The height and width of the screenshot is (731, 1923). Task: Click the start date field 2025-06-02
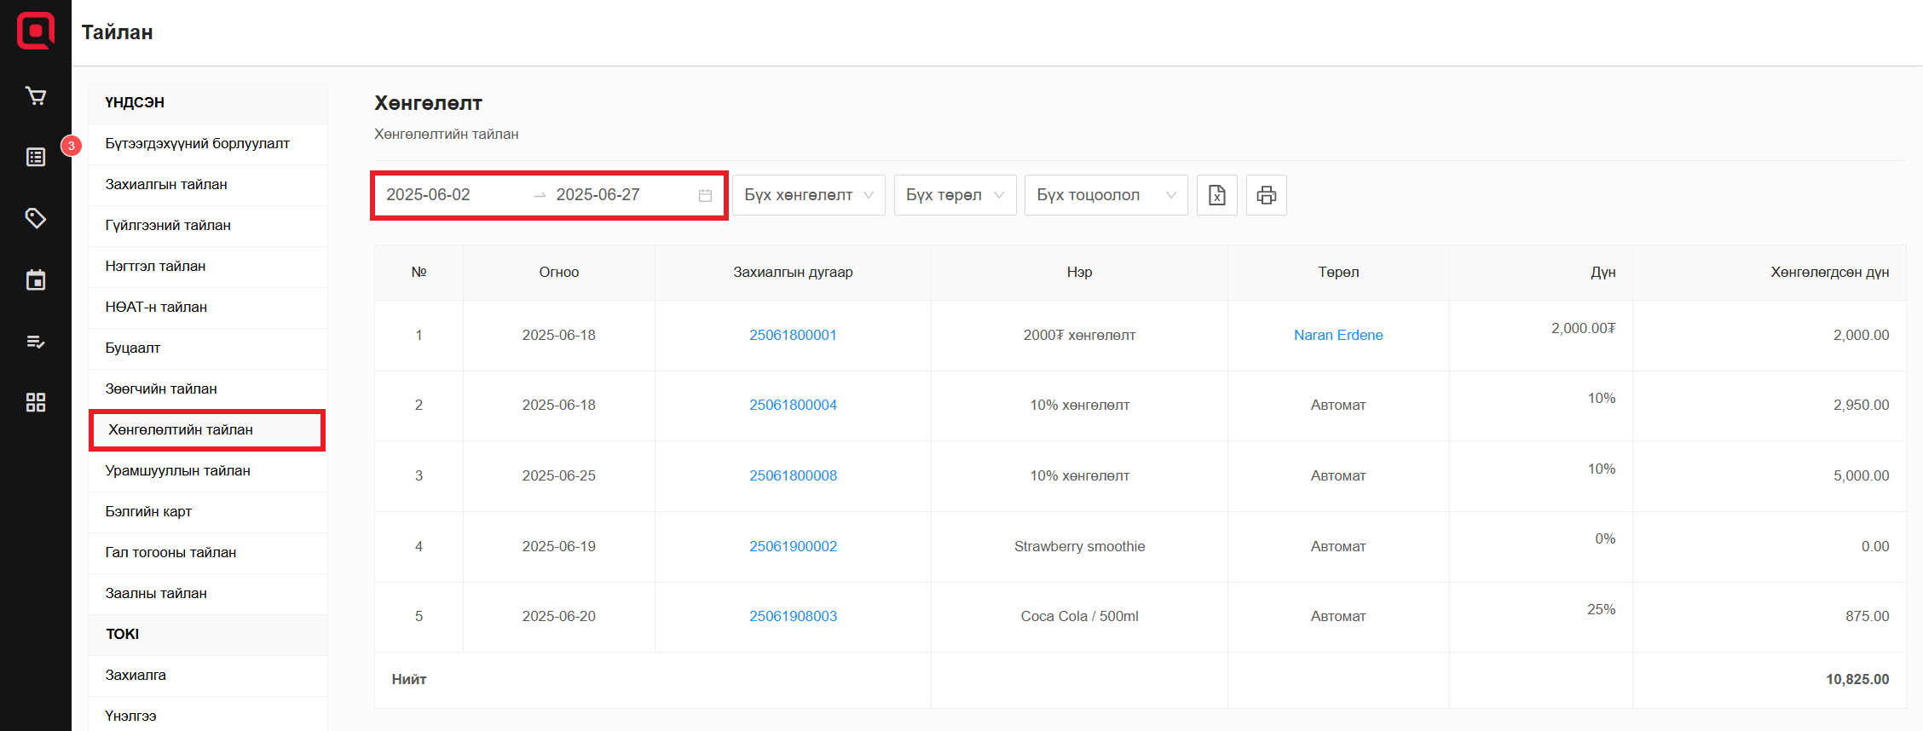pyautogui.click(x=429, y=195)
